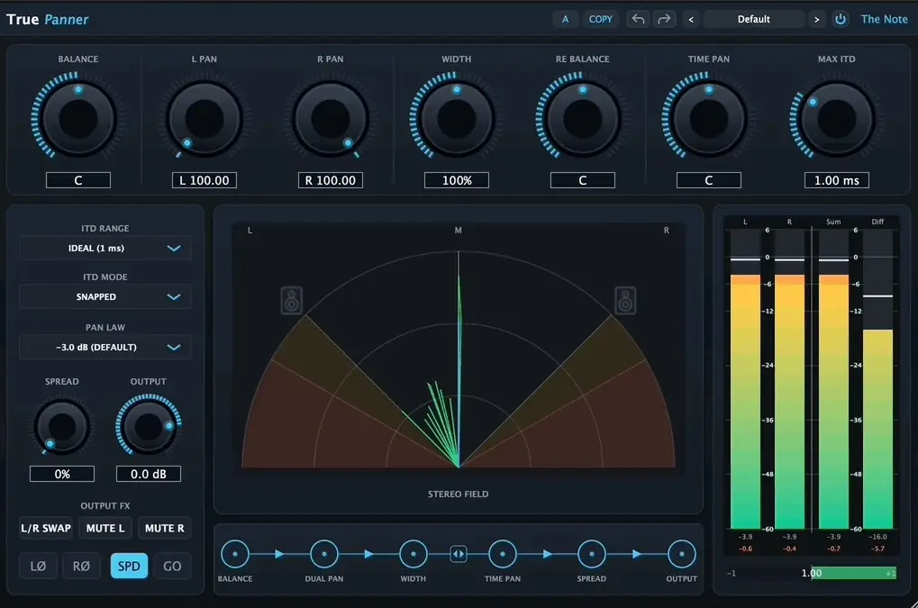The width and height of the screenshot is (918, 608).
Task: Click the R channel level meter
Action: tap(790, 379)
